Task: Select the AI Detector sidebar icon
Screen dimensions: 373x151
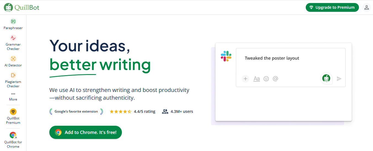Action: point(13,58)
